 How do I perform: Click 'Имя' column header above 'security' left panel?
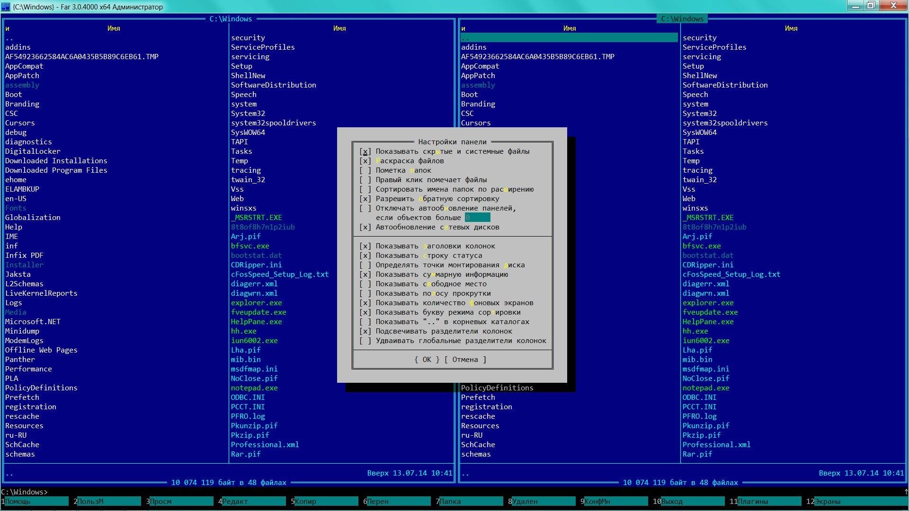click(x=339, y=28)
